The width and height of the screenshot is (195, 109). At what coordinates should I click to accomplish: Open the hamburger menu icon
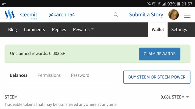click(x=187, y=15)
